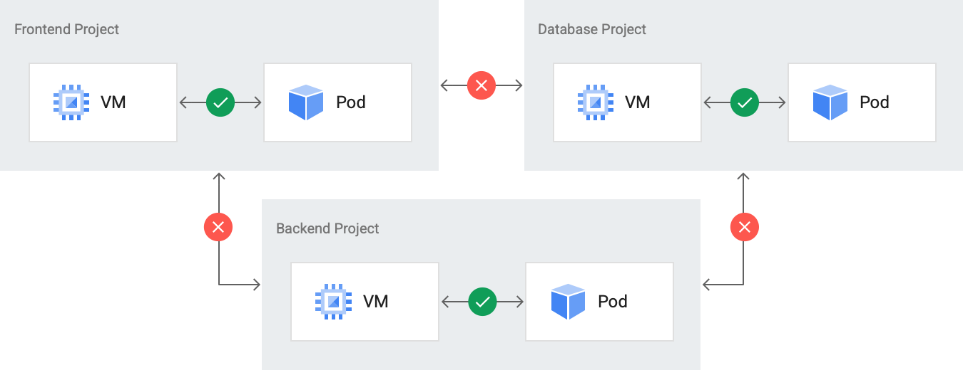This screenshot has height=370, width=963.
Task: Select the Backend Project title label
Action: click(327, 228)
